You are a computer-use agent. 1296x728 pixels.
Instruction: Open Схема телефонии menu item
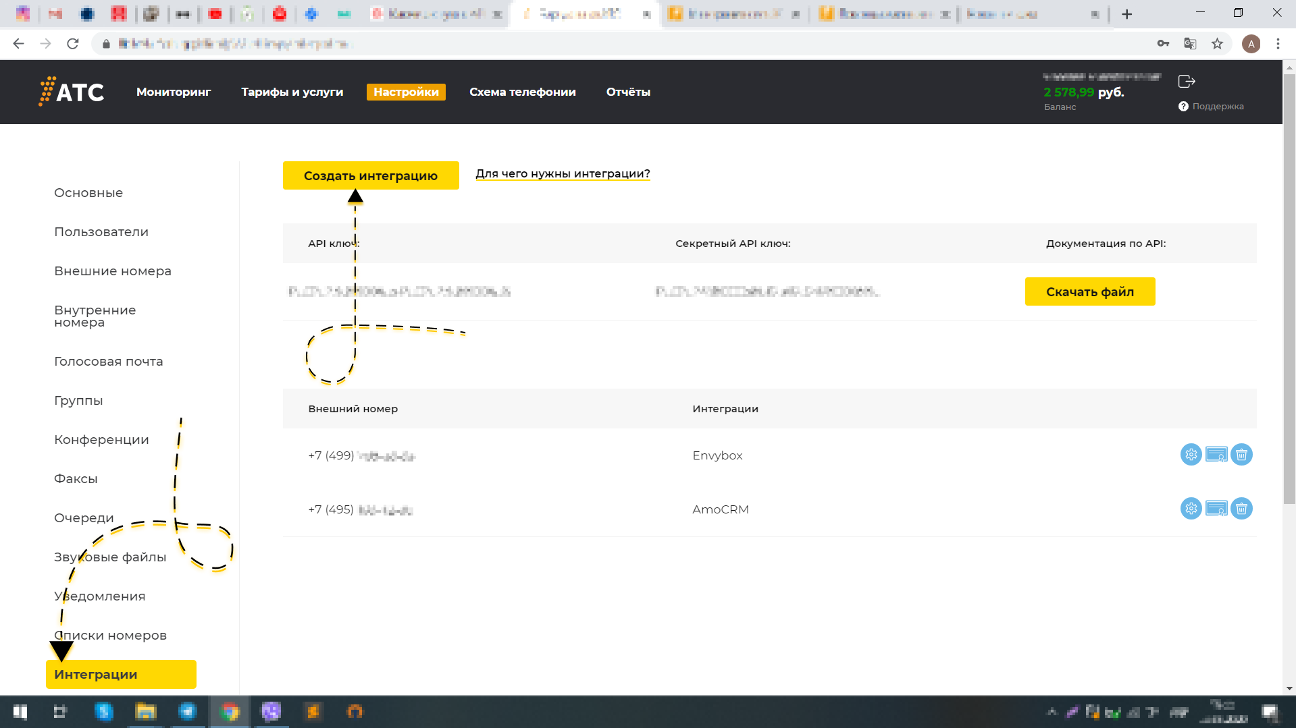tap(522, 92)
